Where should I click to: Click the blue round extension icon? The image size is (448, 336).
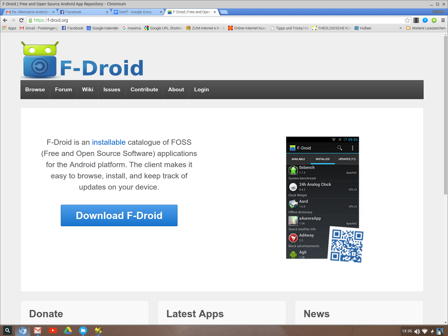tap(425, 20)
